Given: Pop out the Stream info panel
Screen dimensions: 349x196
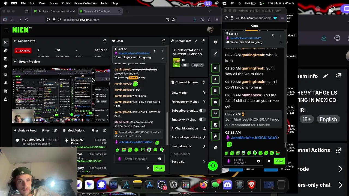Looking at the screenshot, I should (203, 41).
